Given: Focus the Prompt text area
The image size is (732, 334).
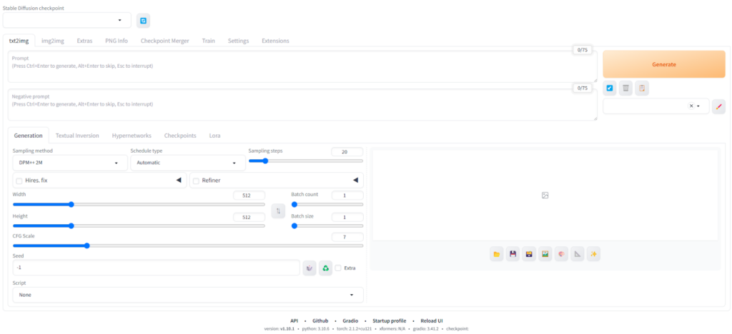Looking at the screenshot, I should tap(302, 66).
